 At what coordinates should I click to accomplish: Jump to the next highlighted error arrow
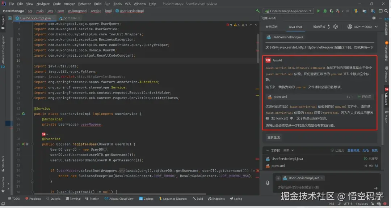(256, 25)
